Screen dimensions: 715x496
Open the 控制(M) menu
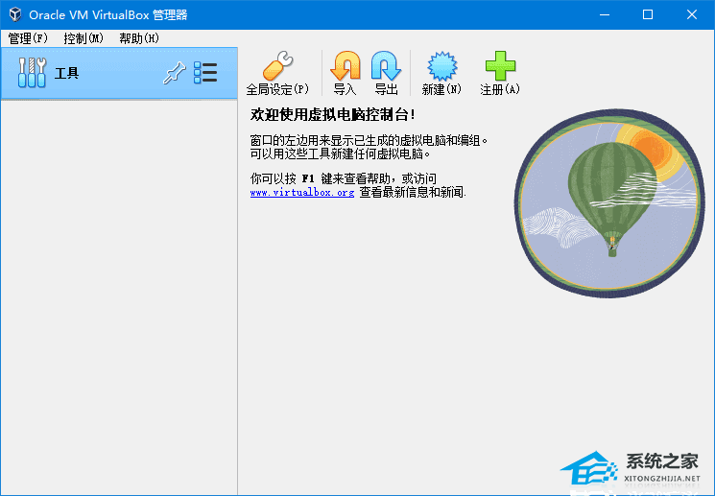click(83, 38)
